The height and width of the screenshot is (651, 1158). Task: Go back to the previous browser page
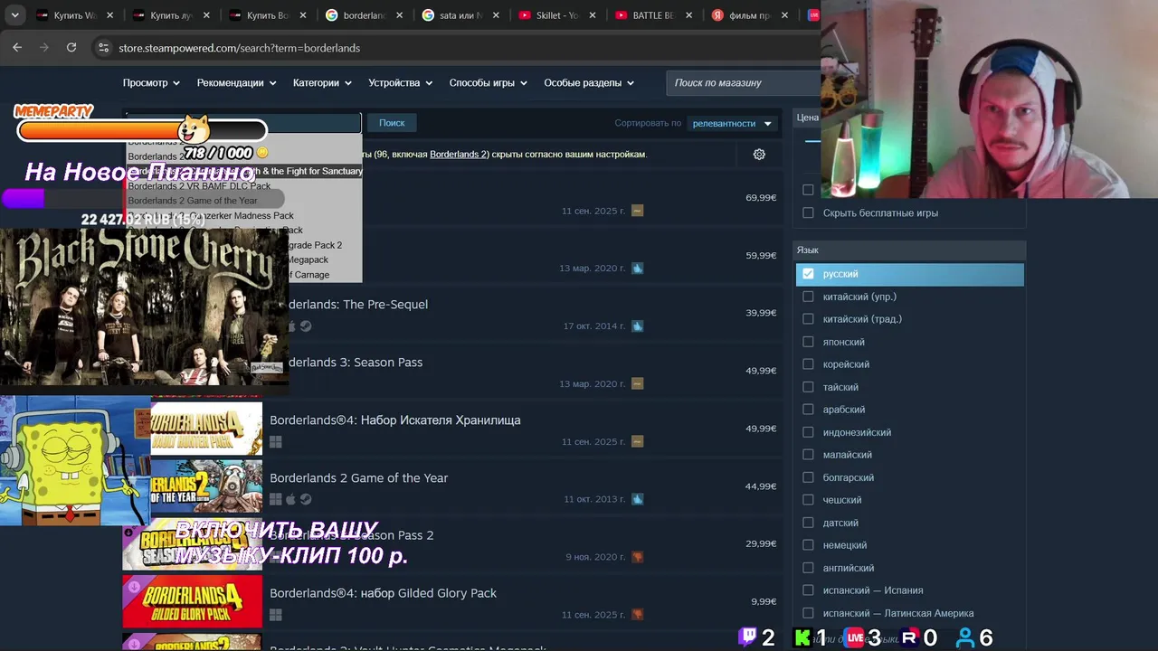click(17, 48)
